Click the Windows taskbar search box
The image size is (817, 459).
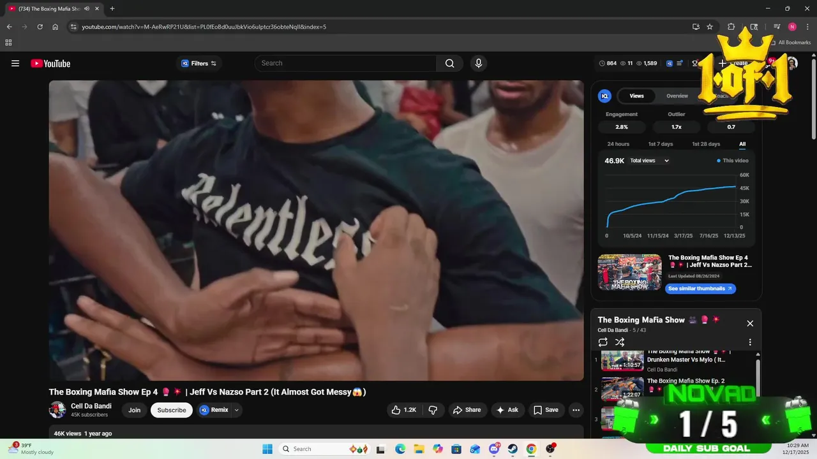[x=325, y=449]
